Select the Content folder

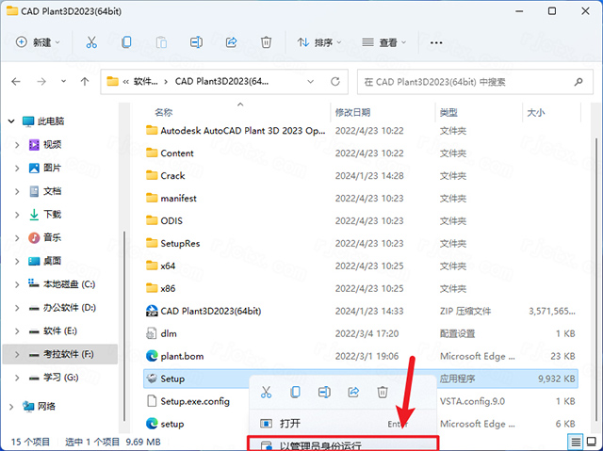[170, 153]
